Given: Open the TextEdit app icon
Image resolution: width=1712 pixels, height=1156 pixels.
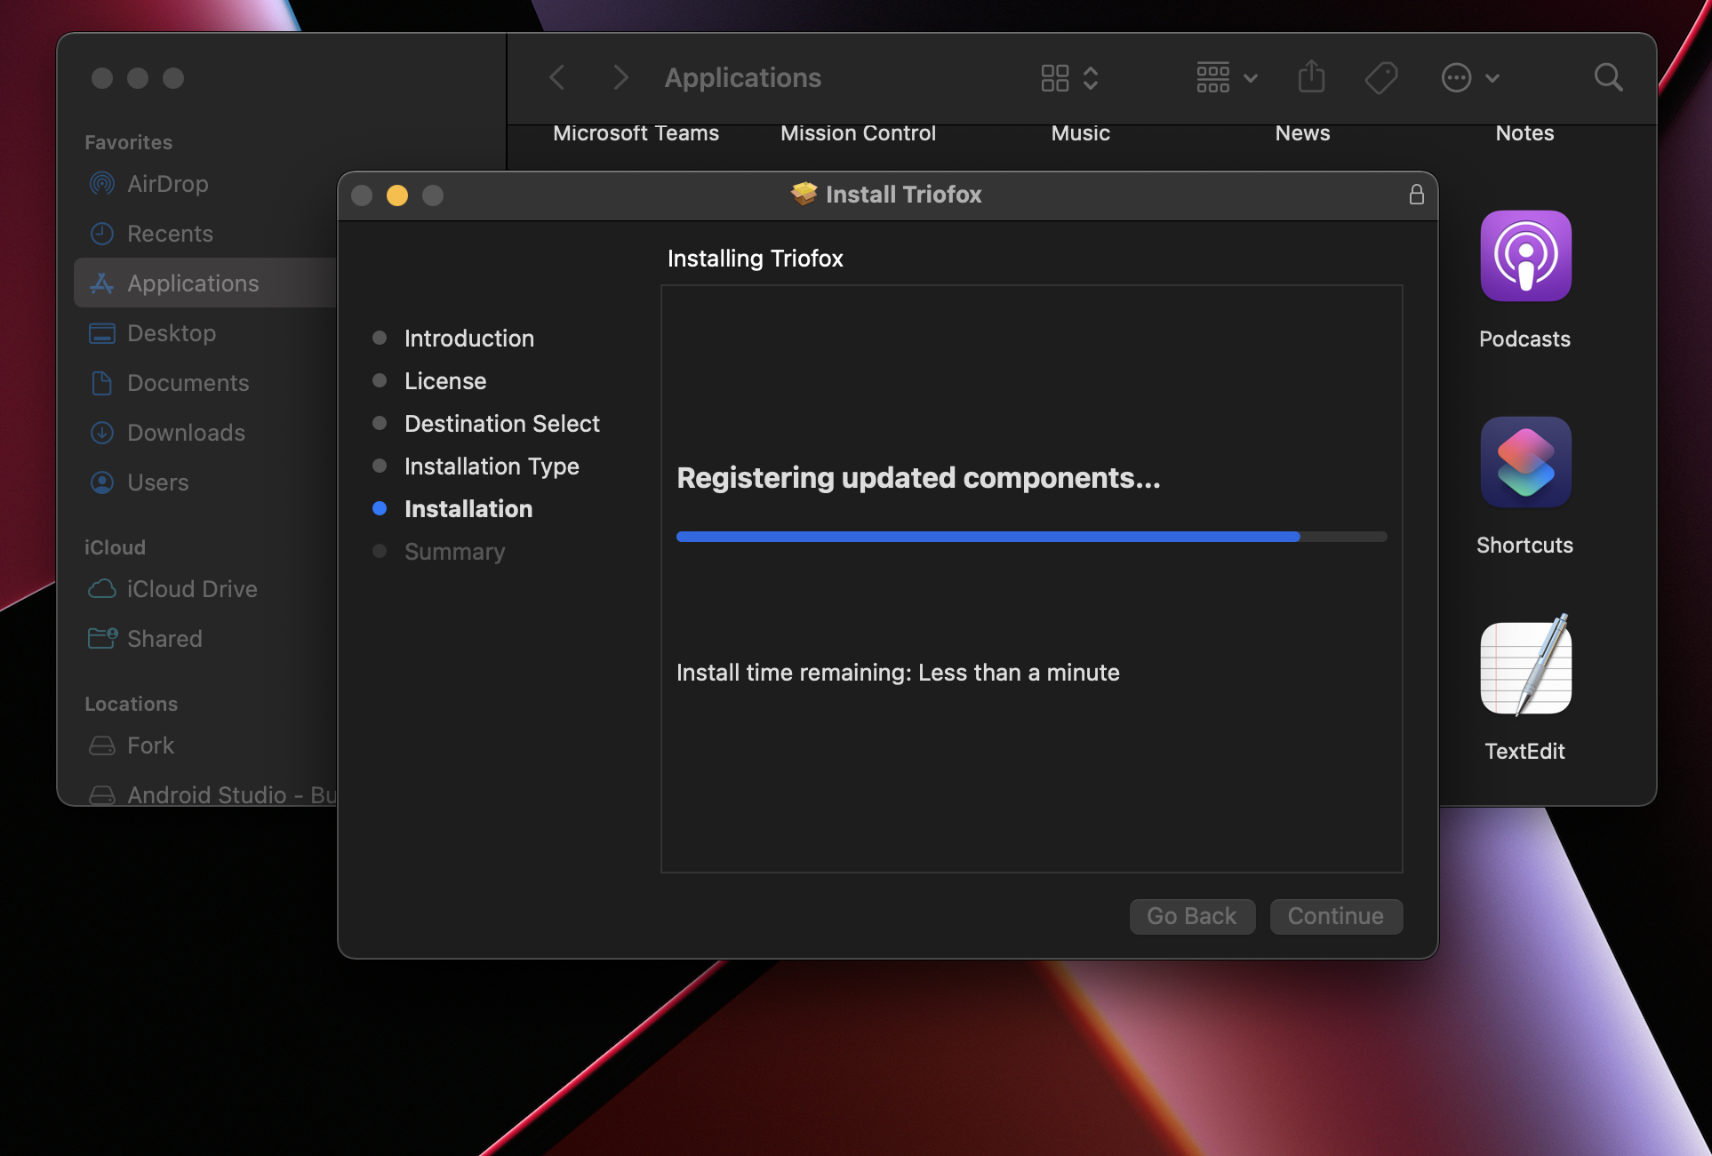Looking at the screenshot, I should pos(1525,666).
